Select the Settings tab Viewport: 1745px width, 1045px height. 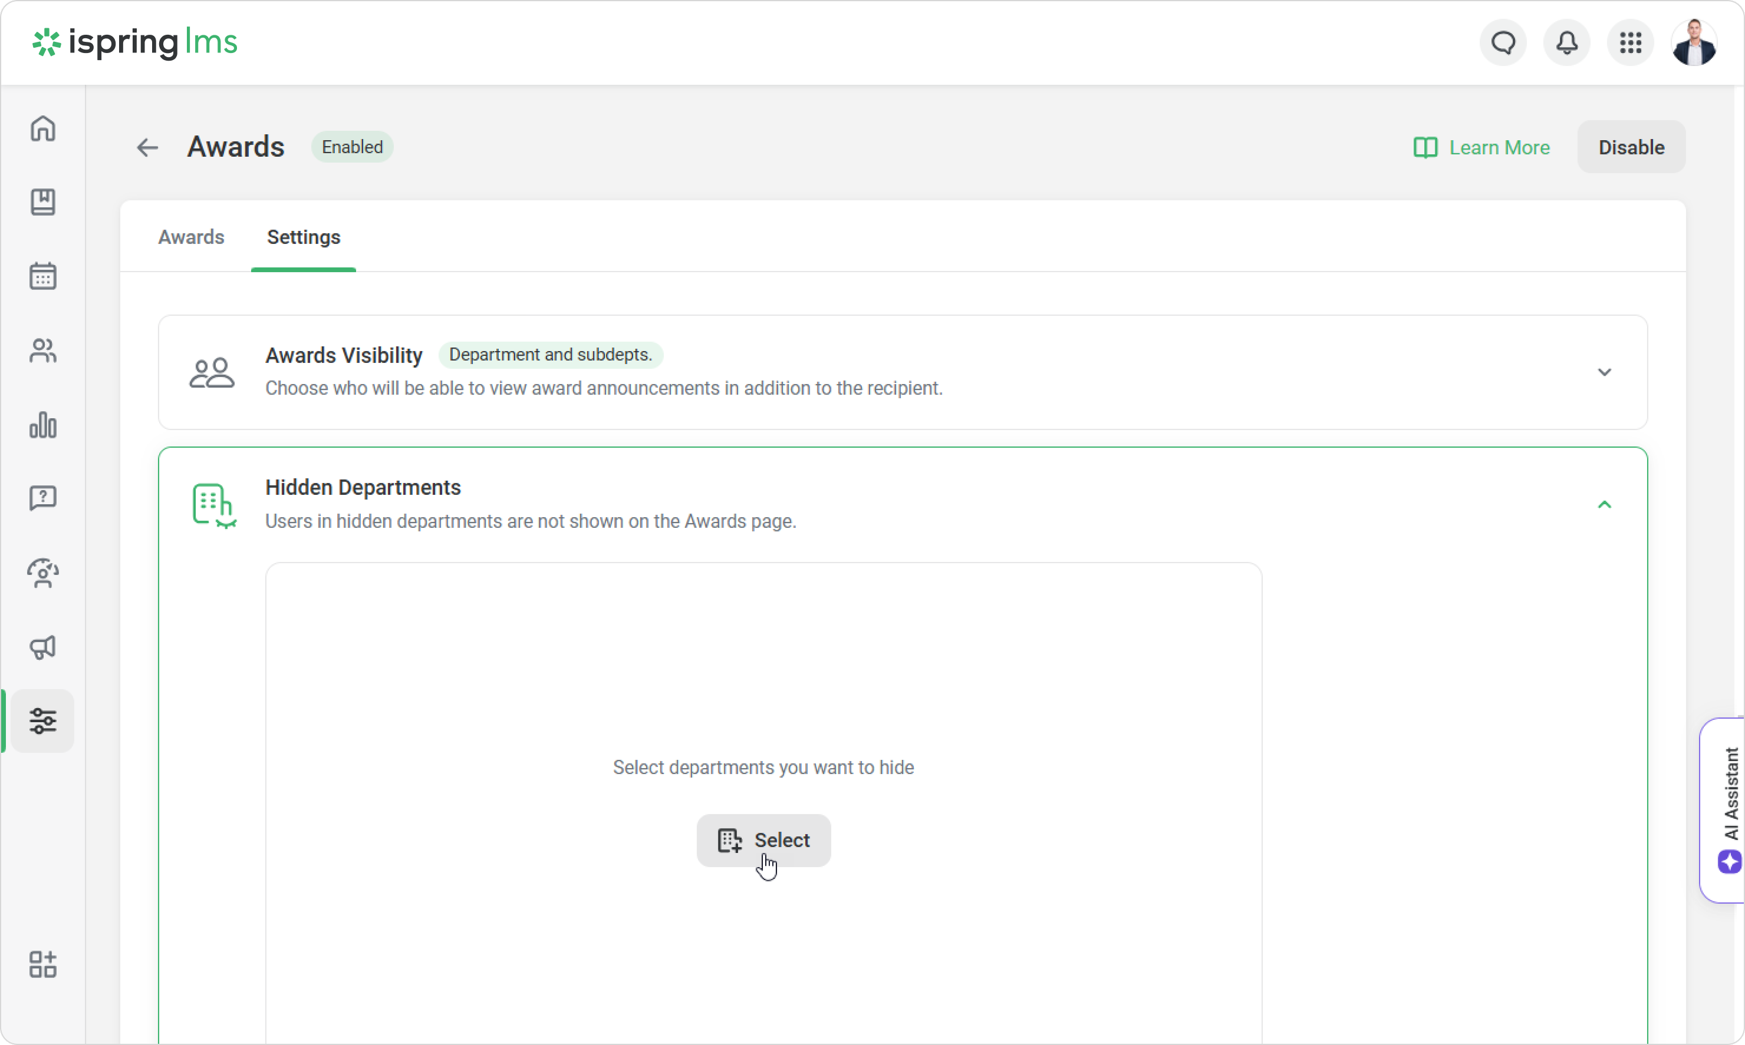point(303,237)
